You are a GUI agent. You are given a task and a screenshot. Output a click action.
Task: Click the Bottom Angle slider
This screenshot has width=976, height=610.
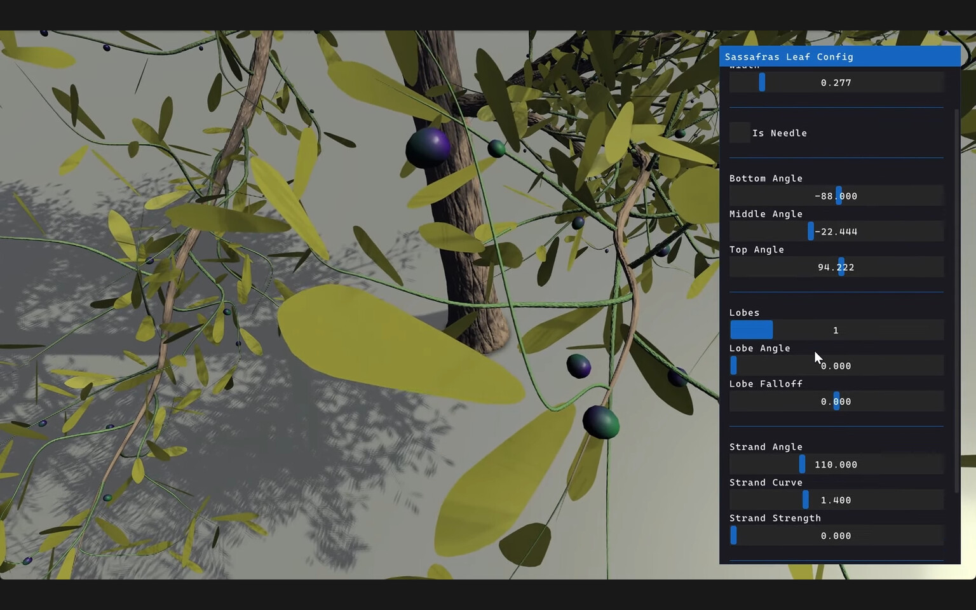point(836,196)
